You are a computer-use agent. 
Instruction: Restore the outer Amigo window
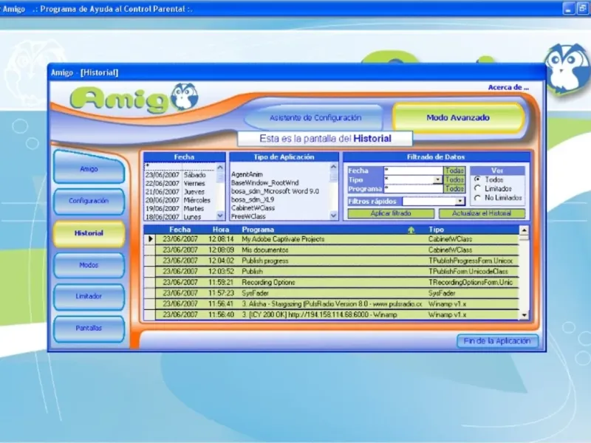583,8
